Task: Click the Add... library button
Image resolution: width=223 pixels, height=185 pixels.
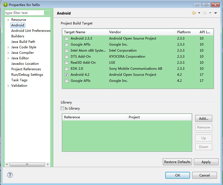Action: click(203, 118)
